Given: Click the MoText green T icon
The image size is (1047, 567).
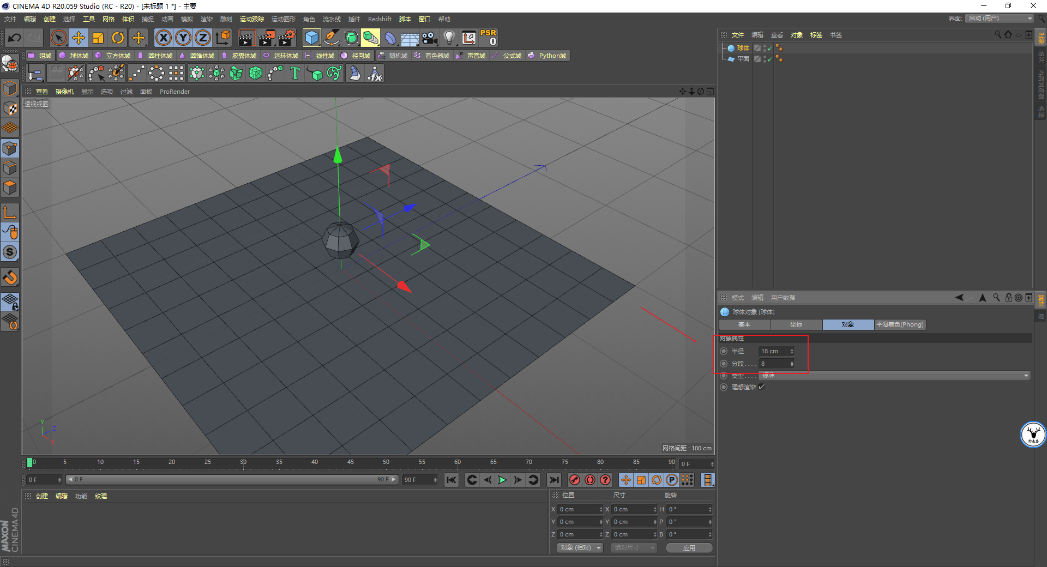Looking at the screenshot, I should click(295, 73).
